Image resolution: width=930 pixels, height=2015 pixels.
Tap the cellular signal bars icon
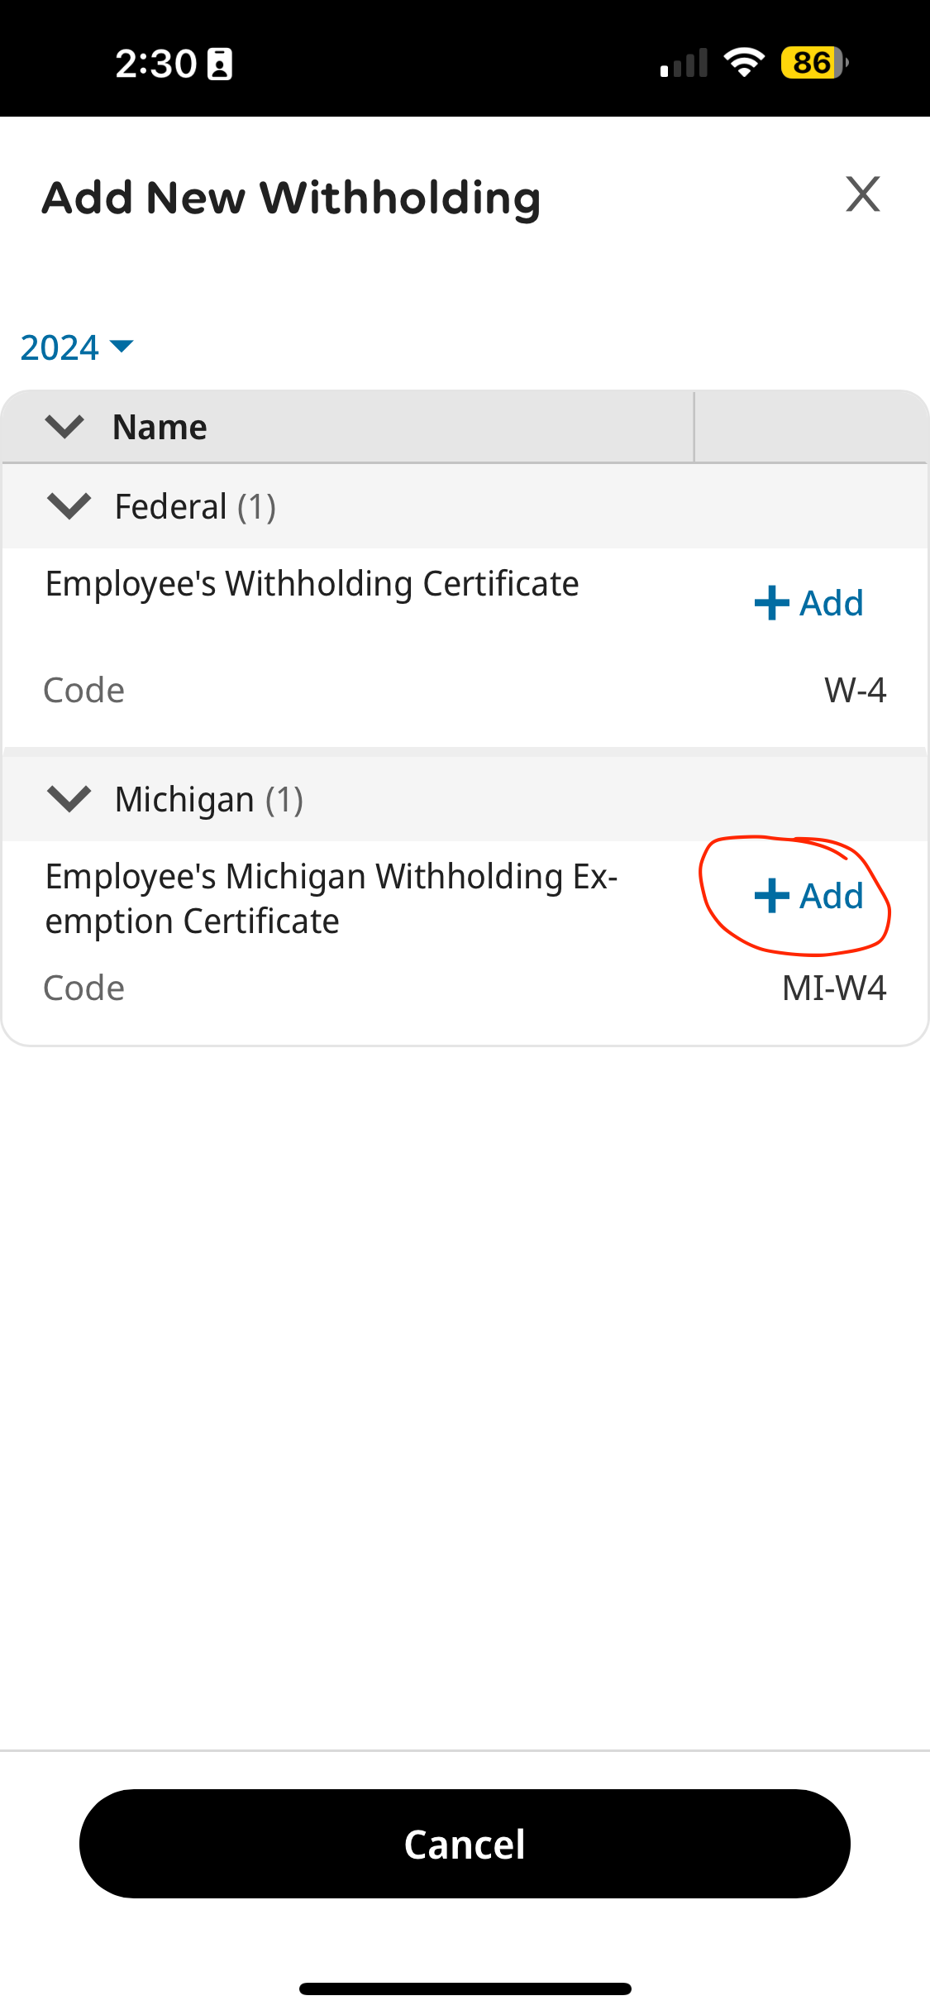coord(684,64)
